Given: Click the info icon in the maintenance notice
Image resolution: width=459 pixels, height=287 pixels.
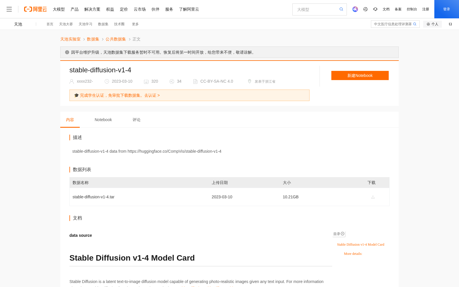Looking at the screenshot, I should tap(67, 52).
